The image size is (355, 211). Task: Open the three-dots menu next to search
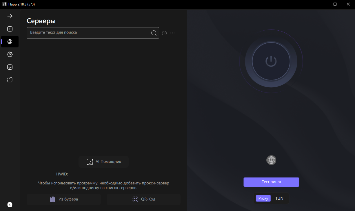(x=172, y=33)
